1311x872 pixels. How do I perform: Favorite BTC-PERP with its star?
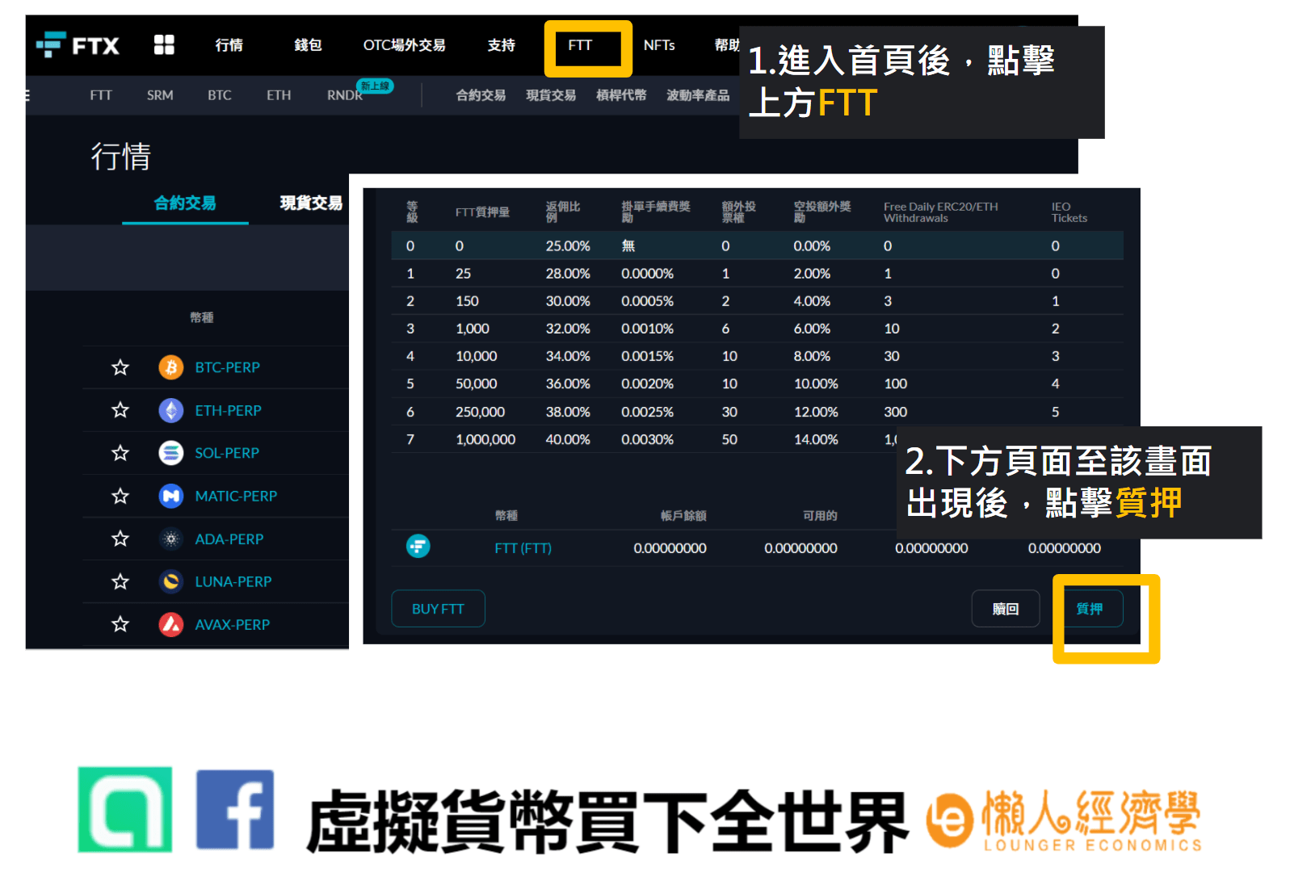pyautogui.click(x=120, y=368)
